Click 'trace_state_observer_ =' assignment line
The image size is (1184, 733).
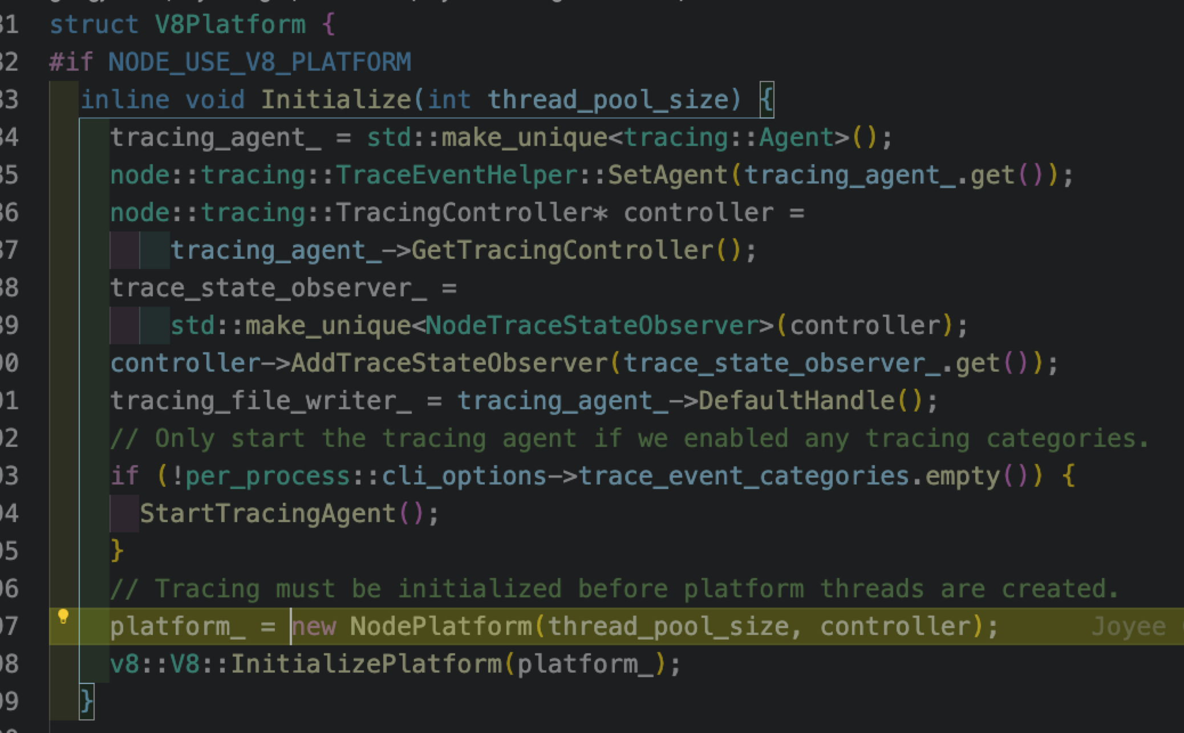(283, 288)
